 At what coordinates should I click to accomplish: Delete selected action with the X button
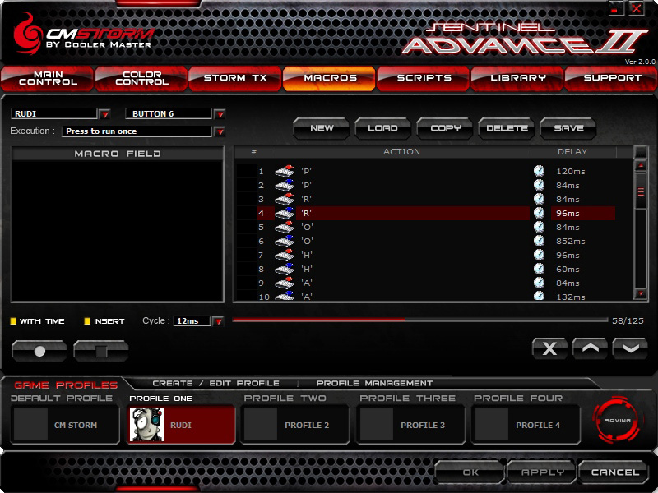click(549, 348)
